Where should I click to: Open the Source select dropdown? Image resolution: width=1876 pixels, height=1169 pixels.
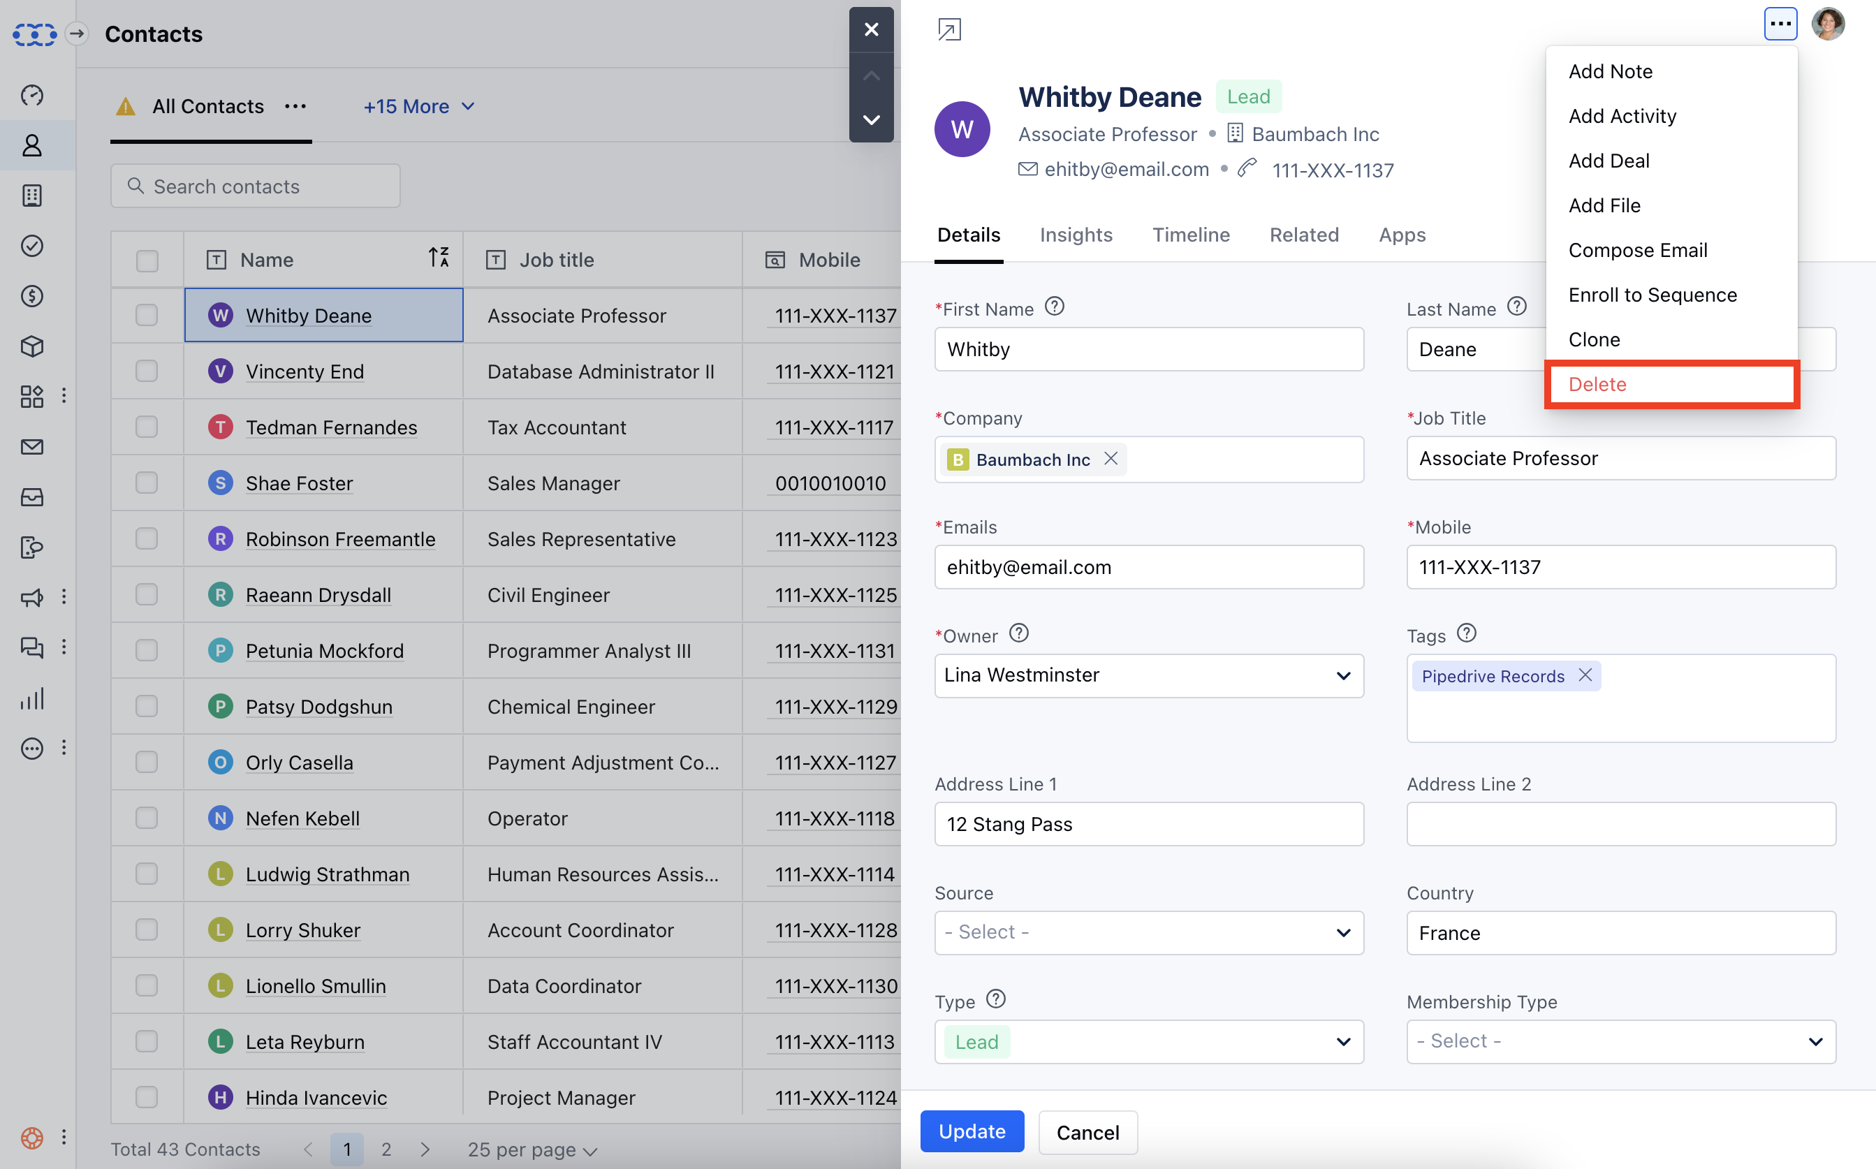point(1148,932)
